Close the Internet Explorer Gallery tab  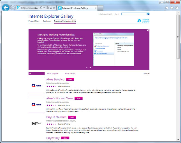tap(96, 8)
